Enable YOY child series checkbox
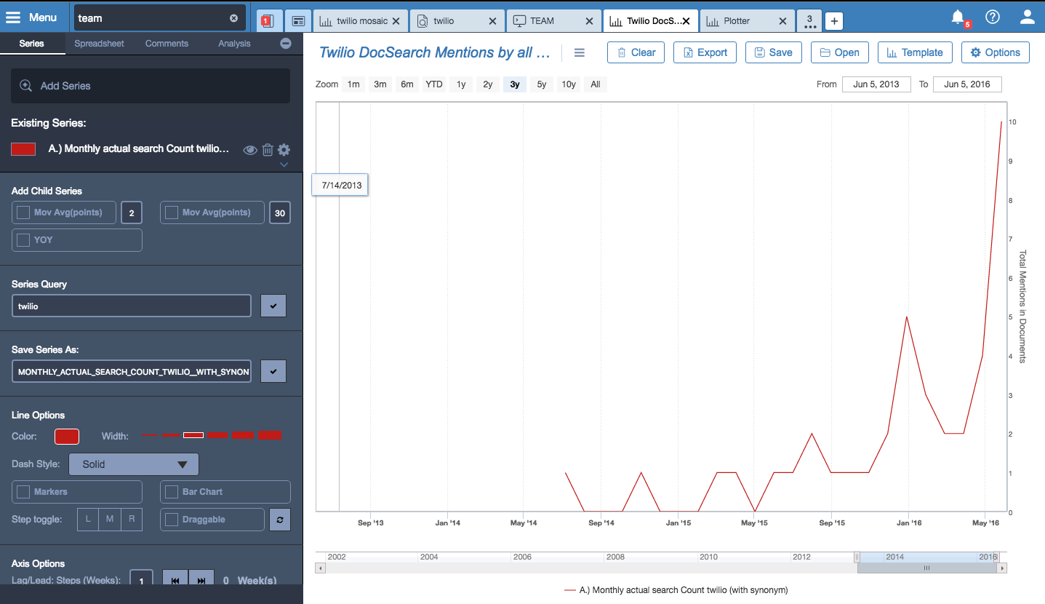 (x=23, y=240)
